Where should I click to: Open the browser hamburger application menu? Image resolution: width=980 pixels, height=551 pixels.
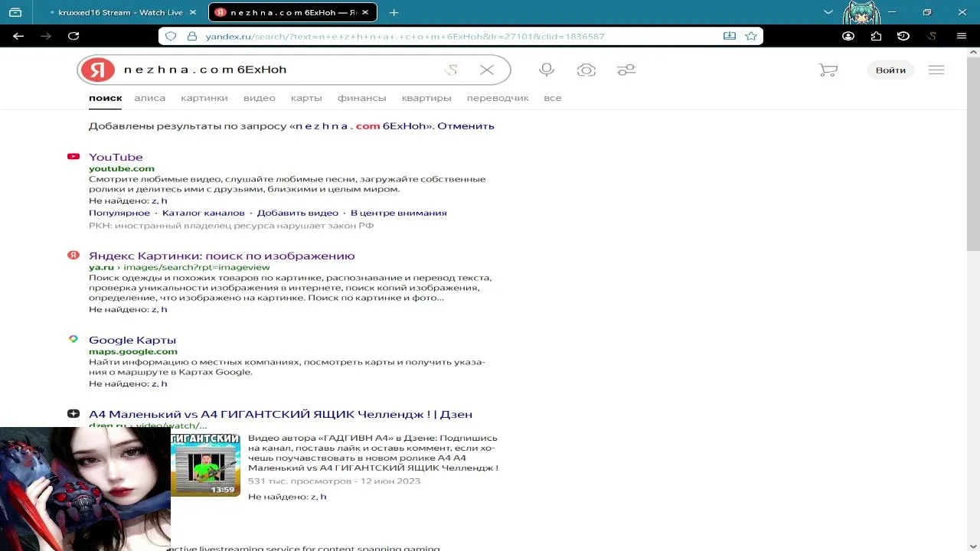tap(962, 36)
